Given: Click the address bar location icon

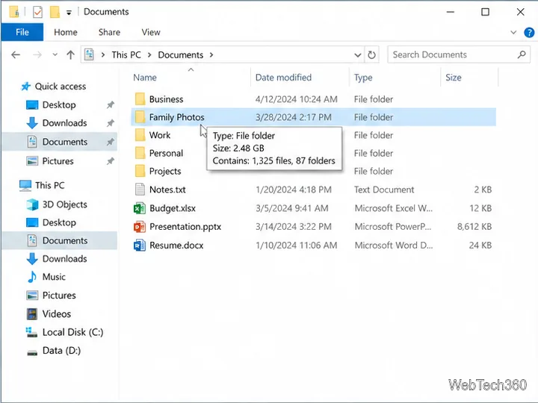Looking at the screenshot, I should click(x=89, y=54).
